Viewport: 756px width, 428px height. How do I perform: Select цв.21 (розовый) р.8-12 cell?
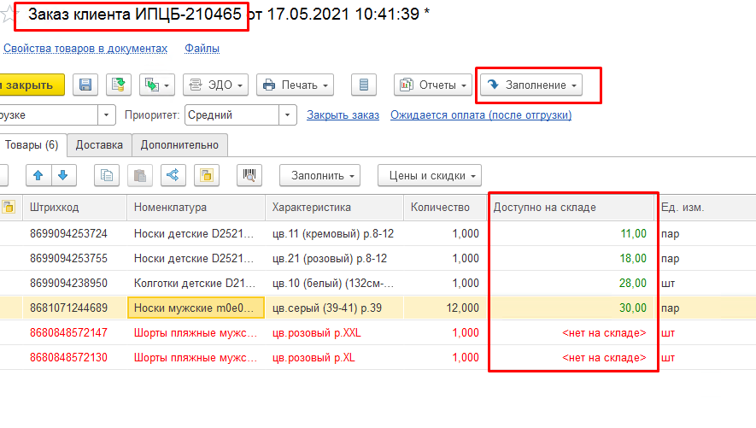click(x=334, y=259)
